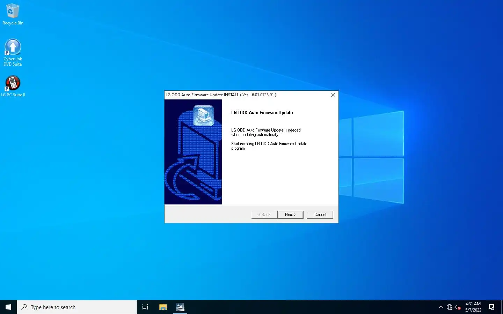
Task: Open the Windows Start menu
Action: click(x=8, y=307)
